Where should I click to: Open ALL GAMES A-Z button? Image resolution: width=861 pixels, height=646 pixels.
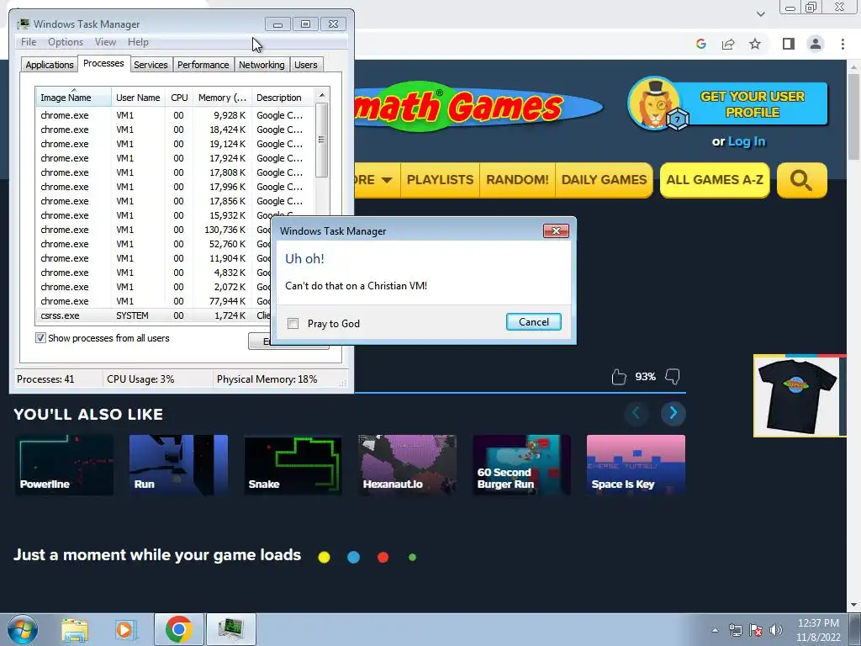coord(715,180)
